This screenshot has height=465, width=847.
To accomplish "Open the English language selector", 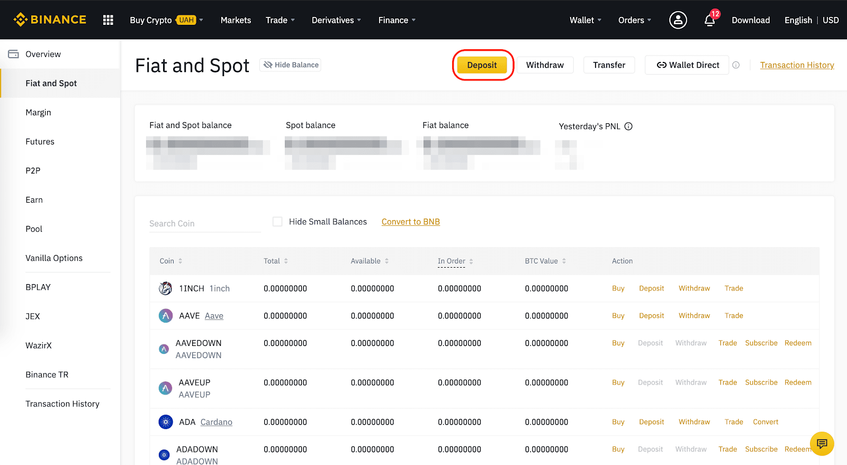I will 798,20.
